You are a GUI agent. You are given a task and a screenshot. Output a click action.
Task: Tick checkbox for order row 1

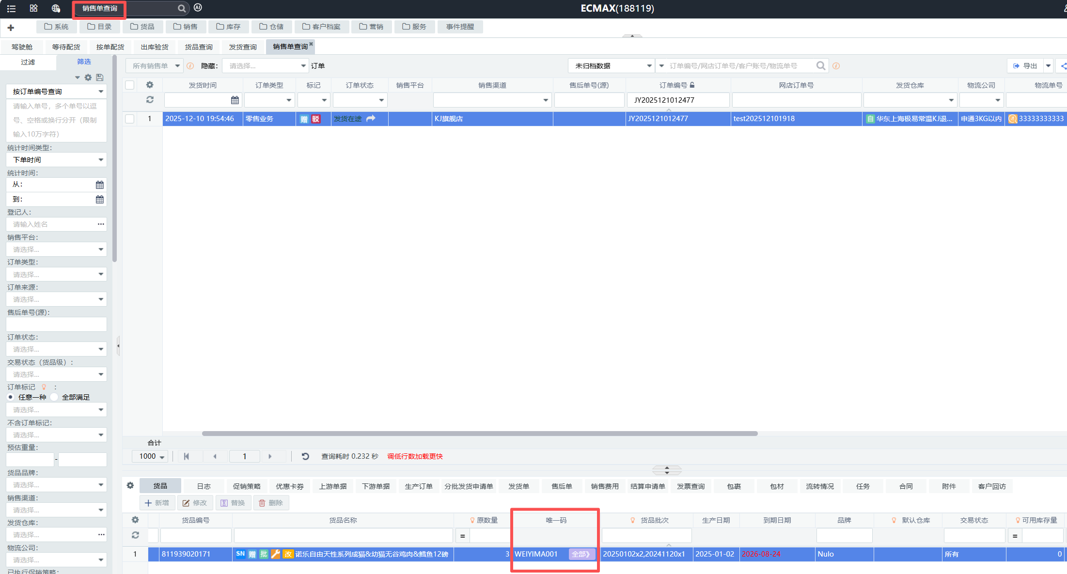click(130, 119)
